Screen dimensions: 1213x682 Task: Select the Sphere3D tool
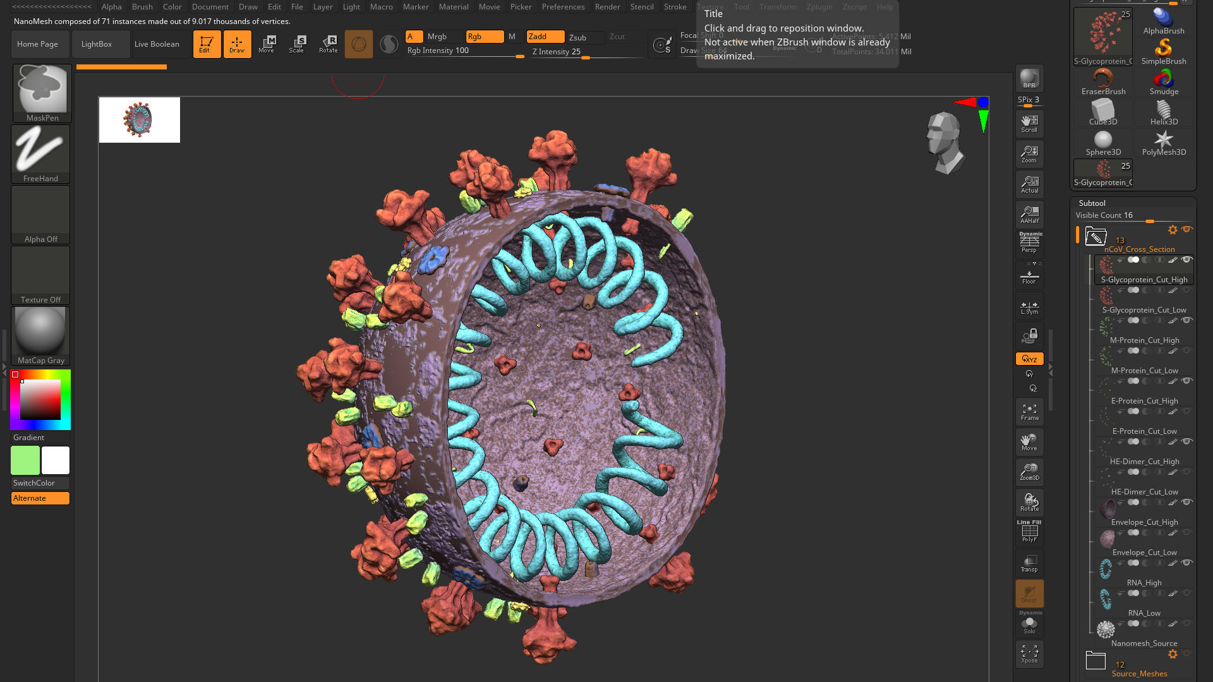(1103, 143)
